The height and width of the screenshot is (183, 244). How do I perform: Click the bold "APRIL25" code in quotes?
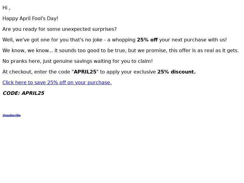pos(85,72)
